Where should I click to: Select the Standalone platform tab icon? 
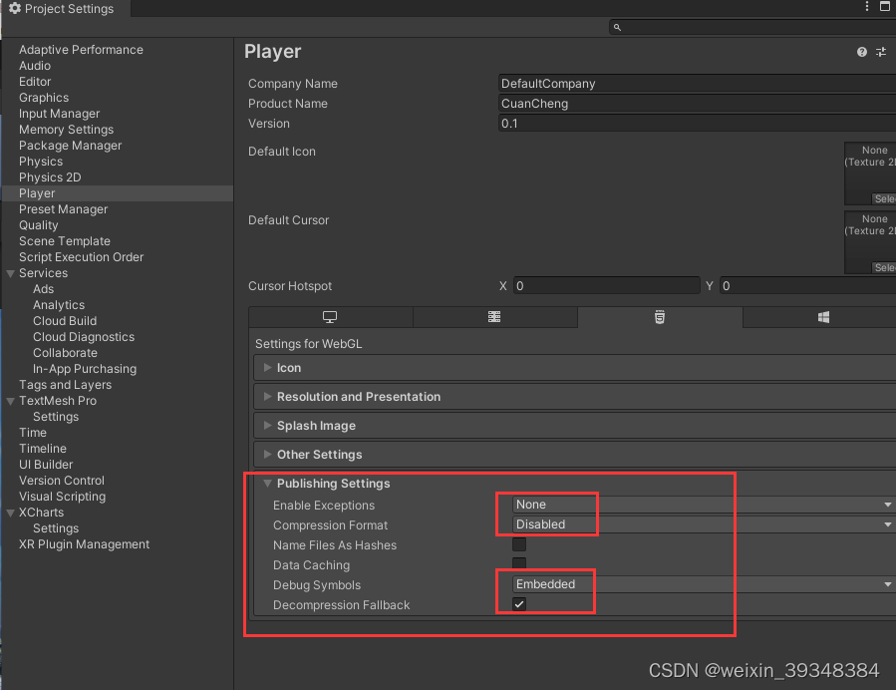pos(330,317)
